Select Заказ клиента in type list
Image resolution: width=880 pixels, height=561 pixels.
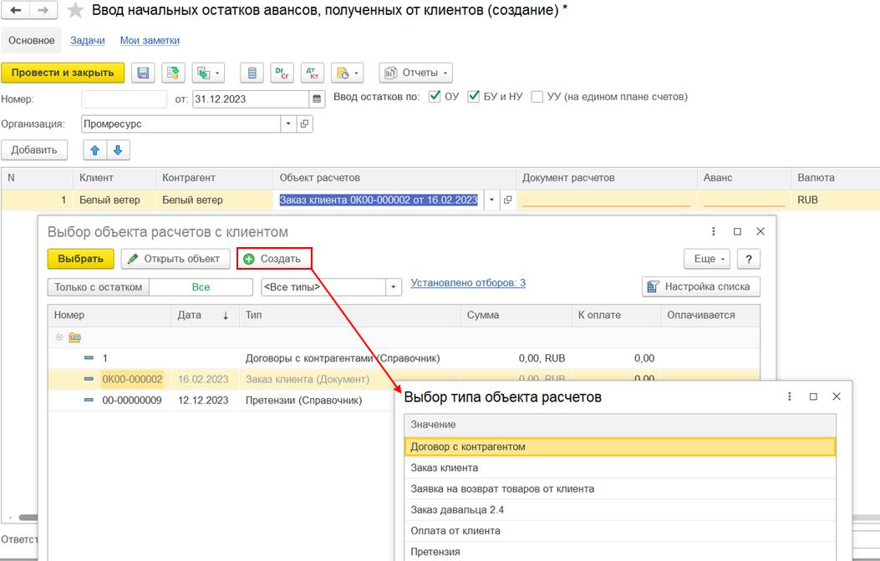(x=620, y=467)
